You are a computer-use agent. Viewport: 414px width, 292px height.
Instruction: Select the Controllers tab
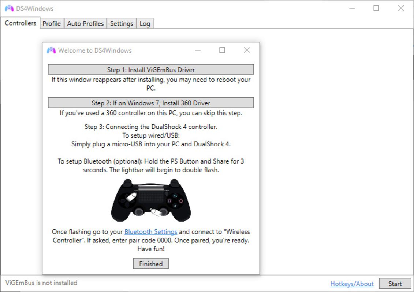pos(20,23)
